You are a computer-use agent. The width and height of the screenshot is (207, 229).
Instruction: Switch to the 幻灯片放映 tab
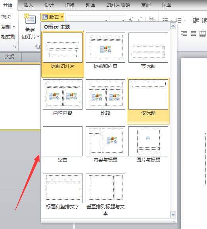click(118, 5)
